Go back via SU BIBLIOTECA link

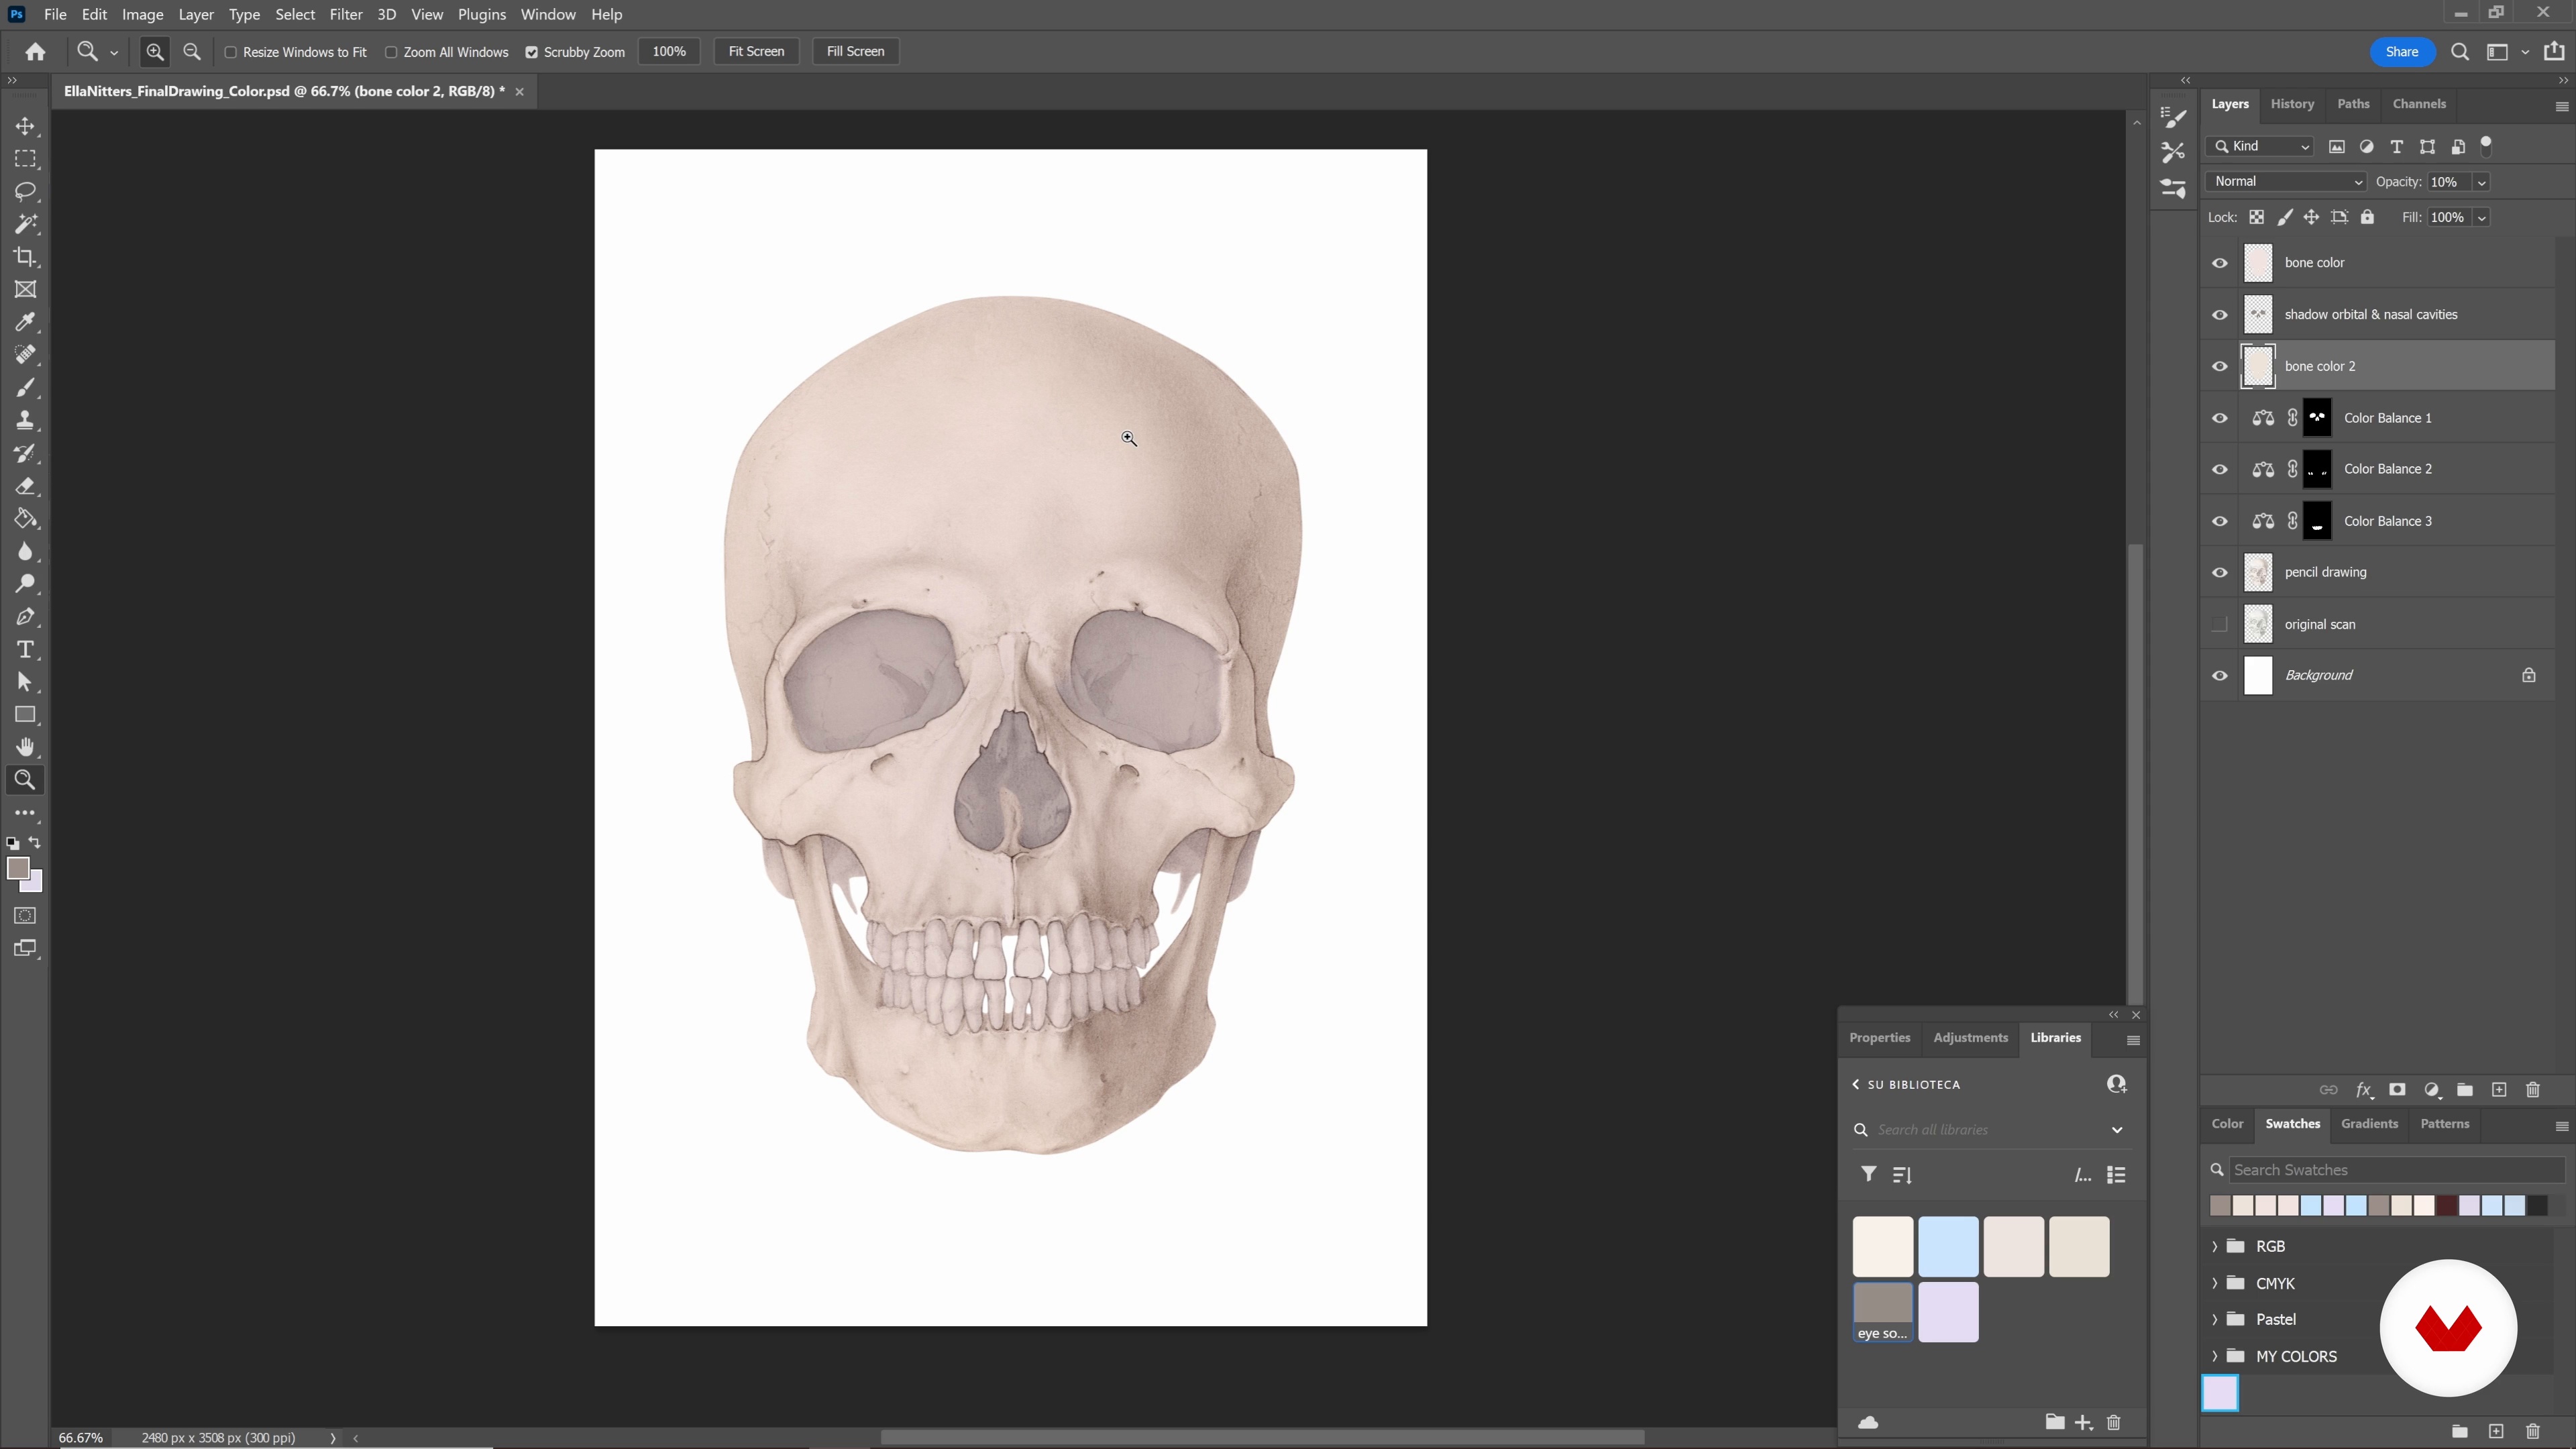point(1906,1085)
